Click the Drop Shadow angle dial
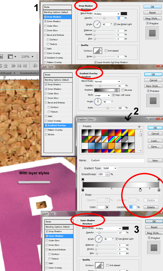 pos(97,24)
